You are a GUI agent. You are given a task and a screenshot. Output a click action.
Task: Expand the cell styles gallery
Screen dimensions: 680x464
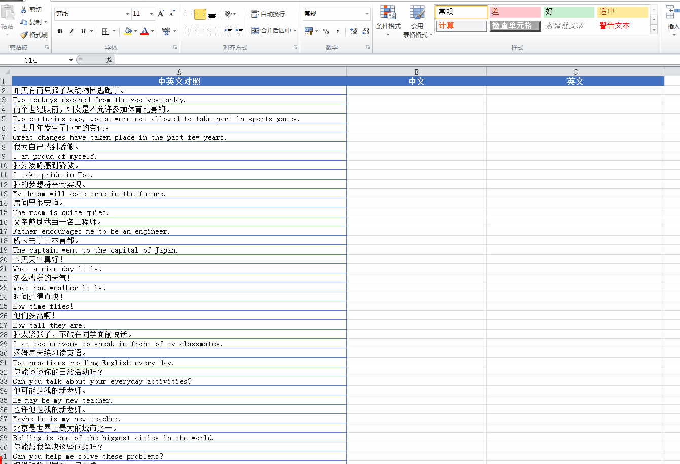(x=654, y=30)
